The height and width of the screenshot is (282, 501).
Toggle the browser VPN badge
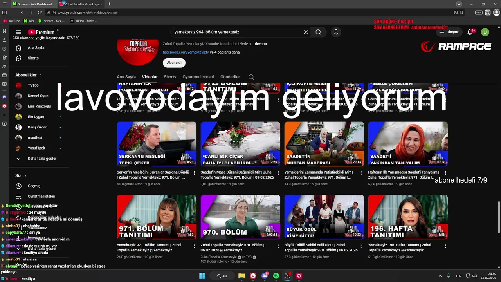click(479, 13)
